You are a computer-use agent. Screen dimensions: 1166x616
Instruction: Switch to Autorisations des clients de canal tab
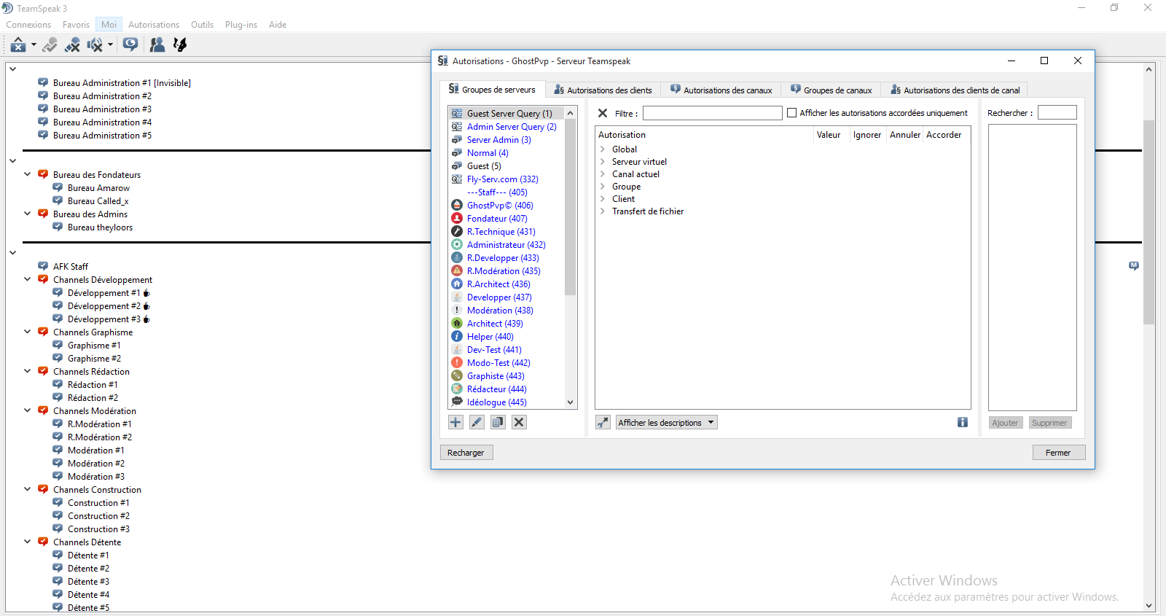tap(955, 90)
